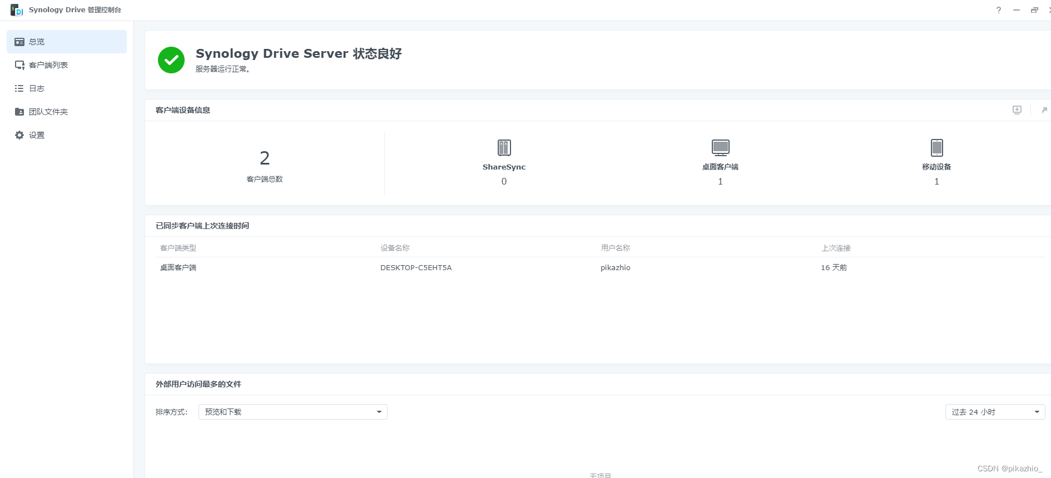Click the 移动设备 mobile device icon
Viewport: 1051px width, 478px height.
tap(936, 147)
